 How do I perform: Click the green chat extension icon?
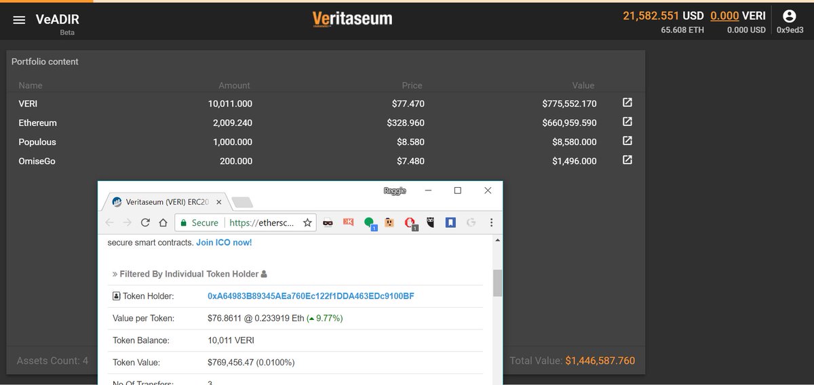coord(369,223)
